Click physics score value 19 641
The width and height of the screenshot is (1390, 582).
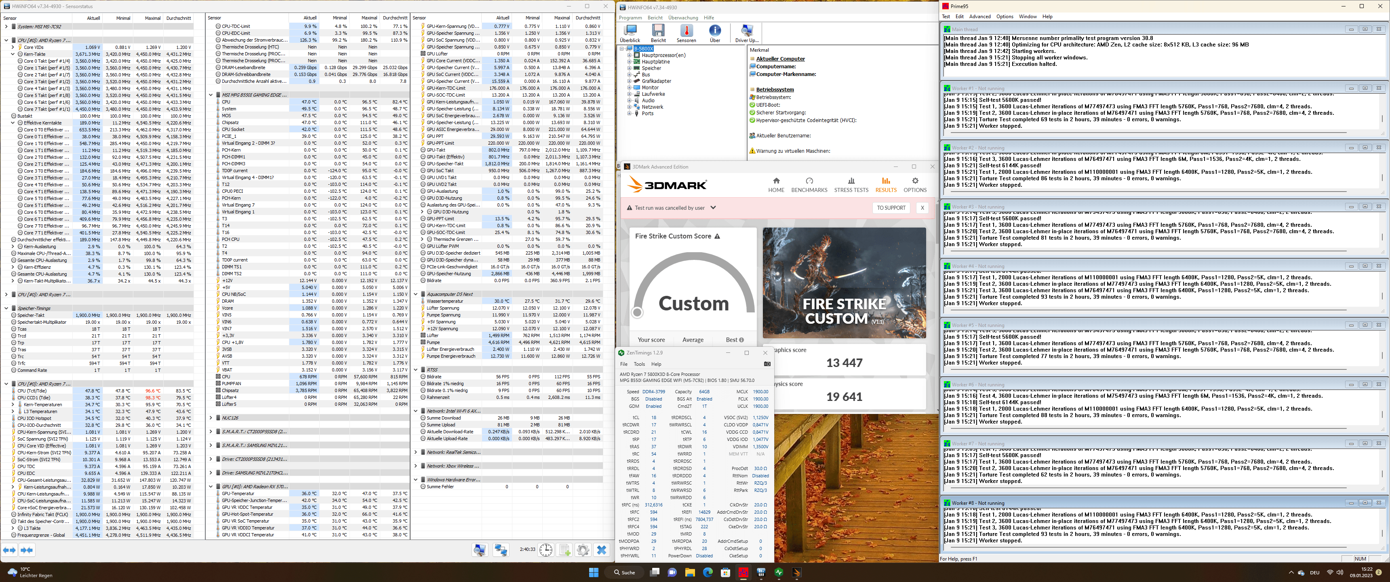point(844,397)
